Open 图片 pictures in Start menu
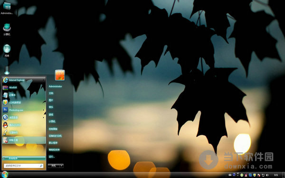The height and width of the screenshot is (178, 285). (51, 100)
